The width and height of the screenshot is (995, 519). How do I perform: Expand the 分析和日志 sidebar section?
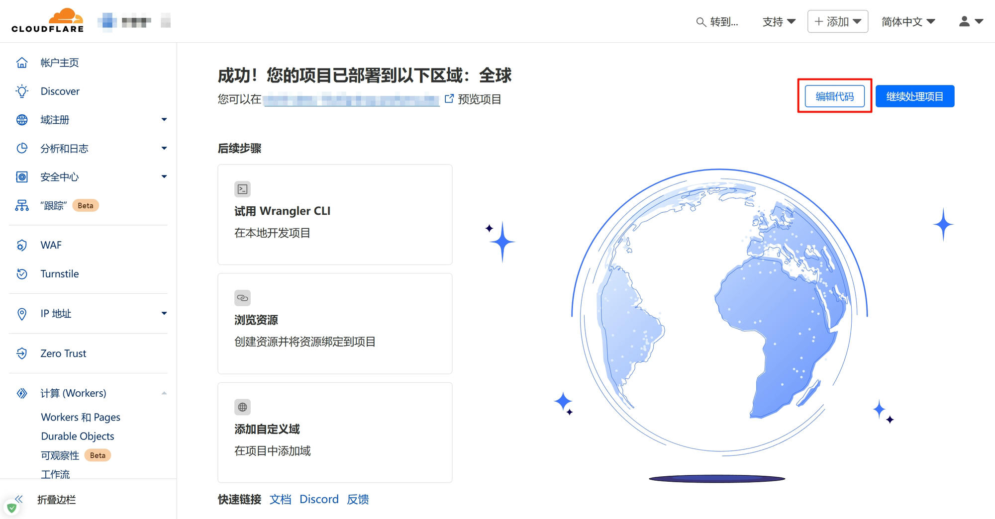click(x=164, y=148)
